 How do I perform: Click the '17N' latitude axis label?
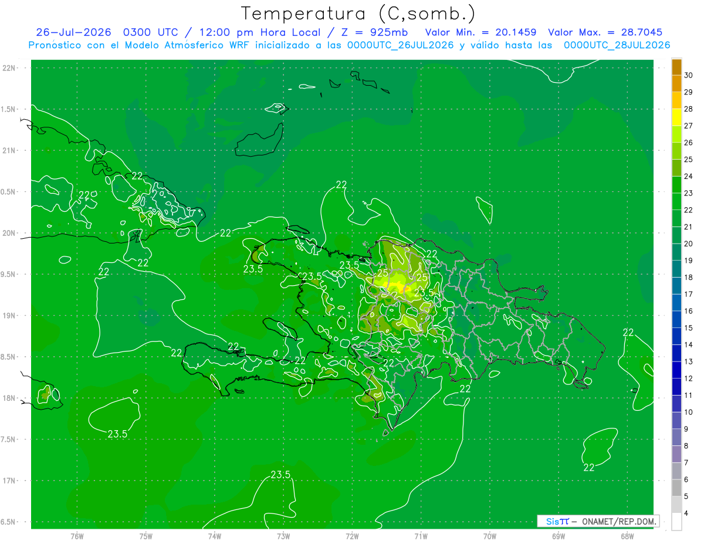(10, 481)
